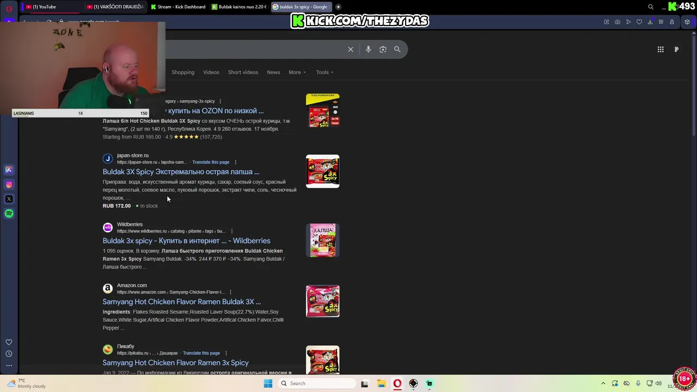This screenshot has height=392, width=697.
Task: Open options menu for Amazon.com result
Action: coord(230,292)
